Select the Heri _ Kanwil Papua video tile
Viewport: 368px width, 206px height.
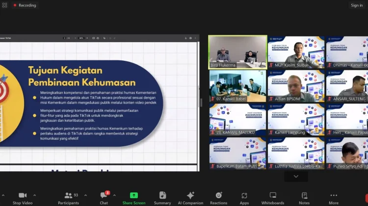(347, 119)
